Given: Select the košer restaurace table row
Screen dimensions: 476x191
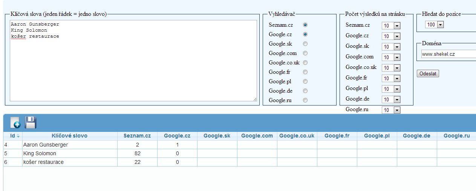Looking at the screenshot, I should (239, 162).
